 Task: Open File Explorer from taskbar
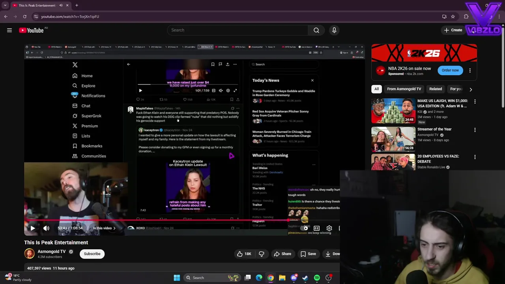(x=282, y=278)
